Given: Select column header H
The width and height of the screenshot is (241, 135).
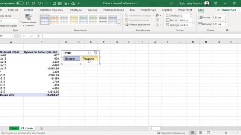Looking at the screenshot, I should [129, 42].
